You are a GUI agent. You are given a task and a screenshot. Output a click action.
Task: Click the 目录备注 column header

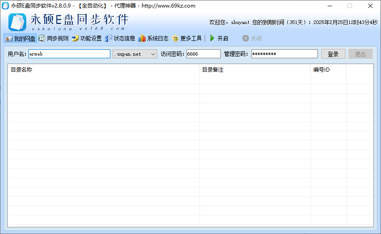[255, 70]
